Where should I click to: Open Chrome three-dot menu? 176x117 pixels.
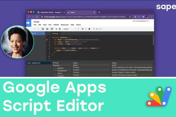click(x=151, y=17)
